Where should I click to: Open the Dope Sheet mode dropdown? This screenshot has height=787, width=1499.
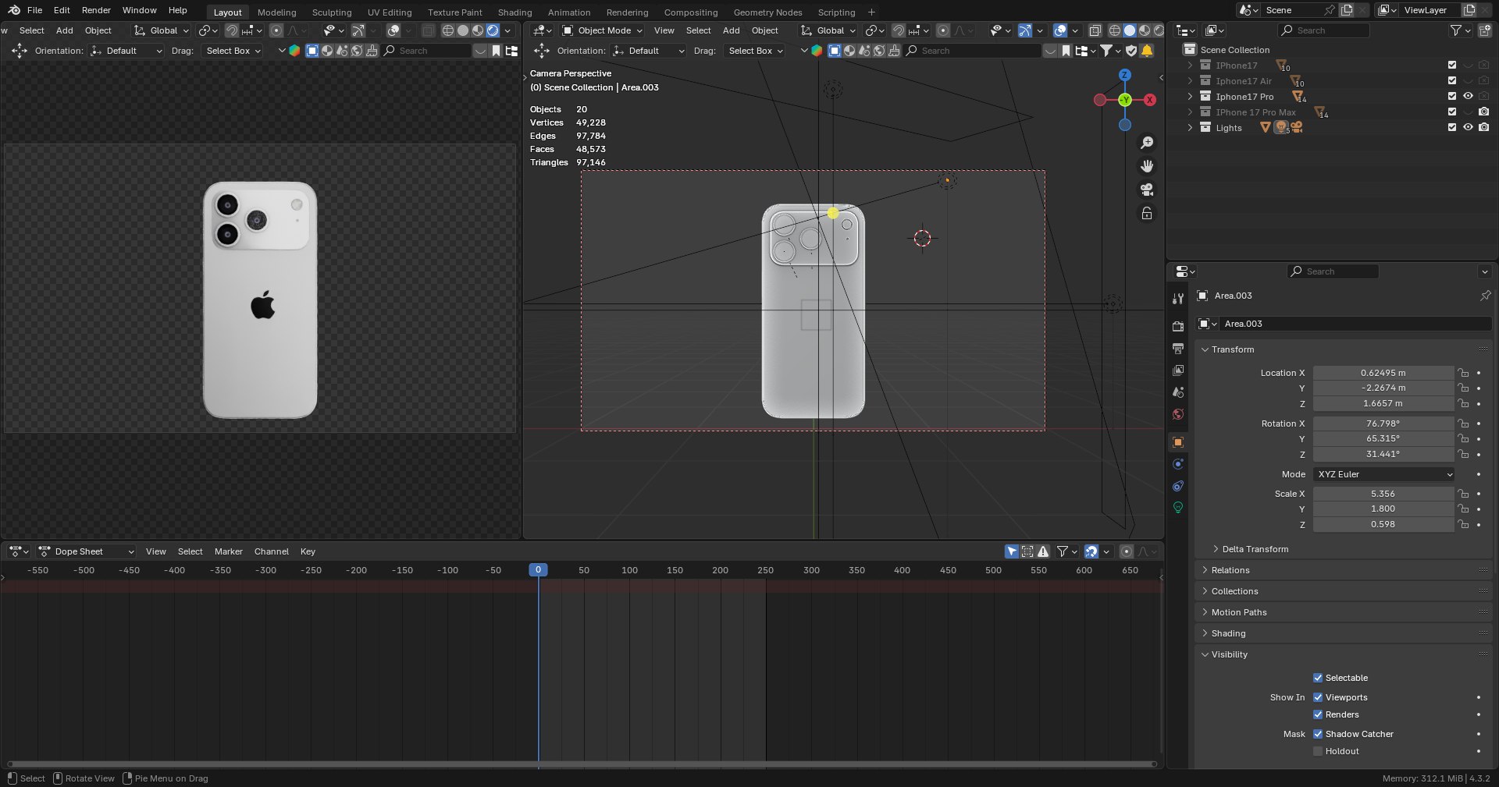(x=86, y=551)
